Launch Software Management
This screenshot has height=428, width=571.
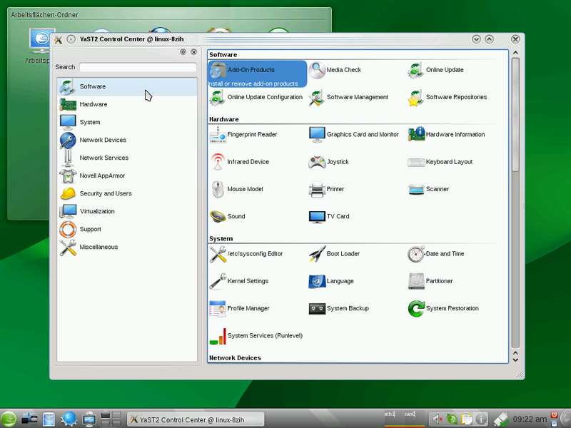tap(348, 97)
